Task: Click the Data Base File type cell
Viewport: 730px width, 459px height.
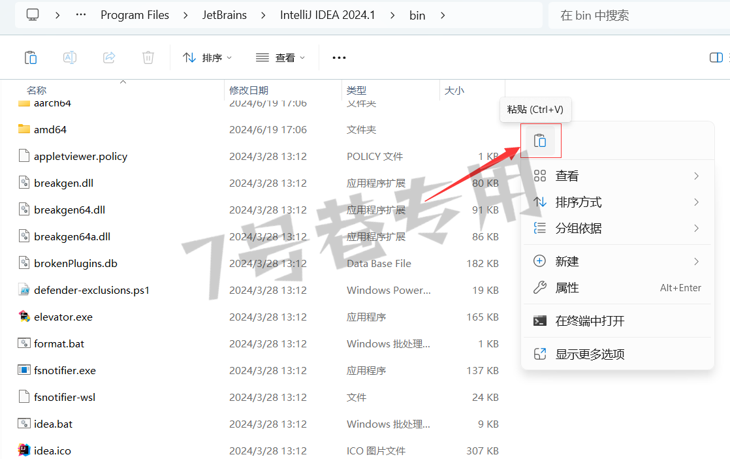Action: click(379, 264)
